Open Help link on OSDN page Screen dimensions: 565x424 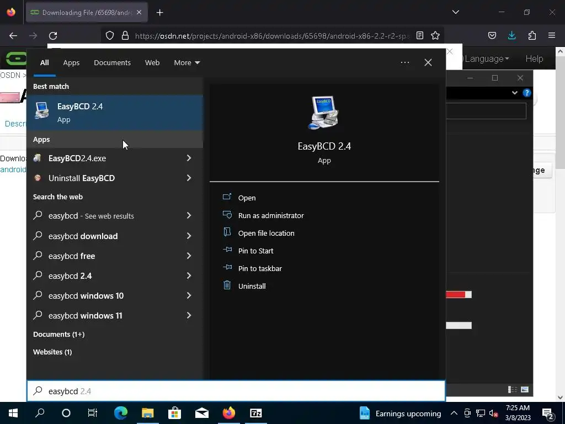(534, 59)
